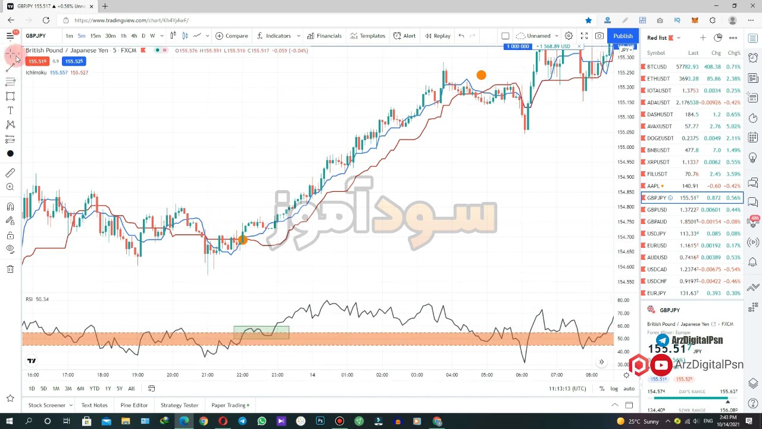
Task: Expand the chart style dropdown arrow
Action: [207, 36]
